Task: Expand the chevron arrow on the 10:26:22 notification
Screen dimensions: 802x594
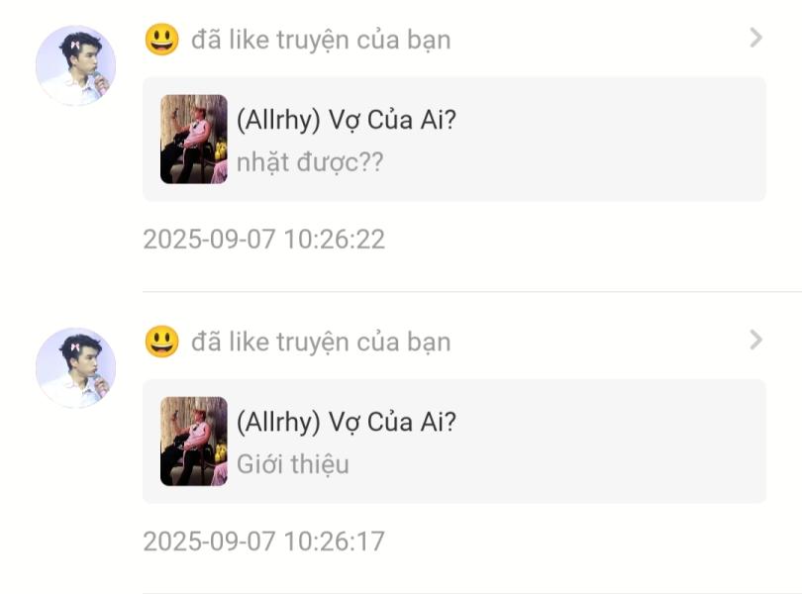Action: 756,38
